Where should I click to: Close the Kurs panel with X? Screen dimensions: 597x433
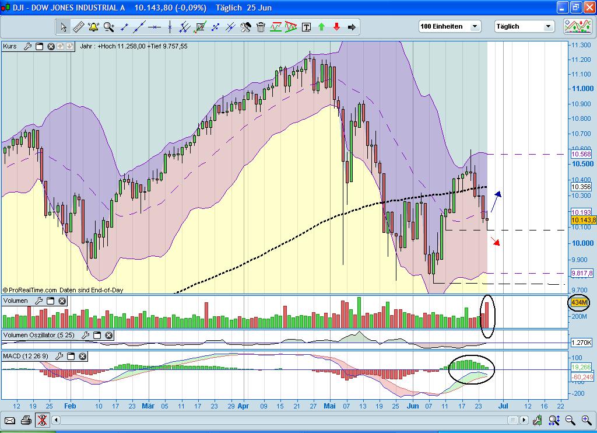click(51, 47)
